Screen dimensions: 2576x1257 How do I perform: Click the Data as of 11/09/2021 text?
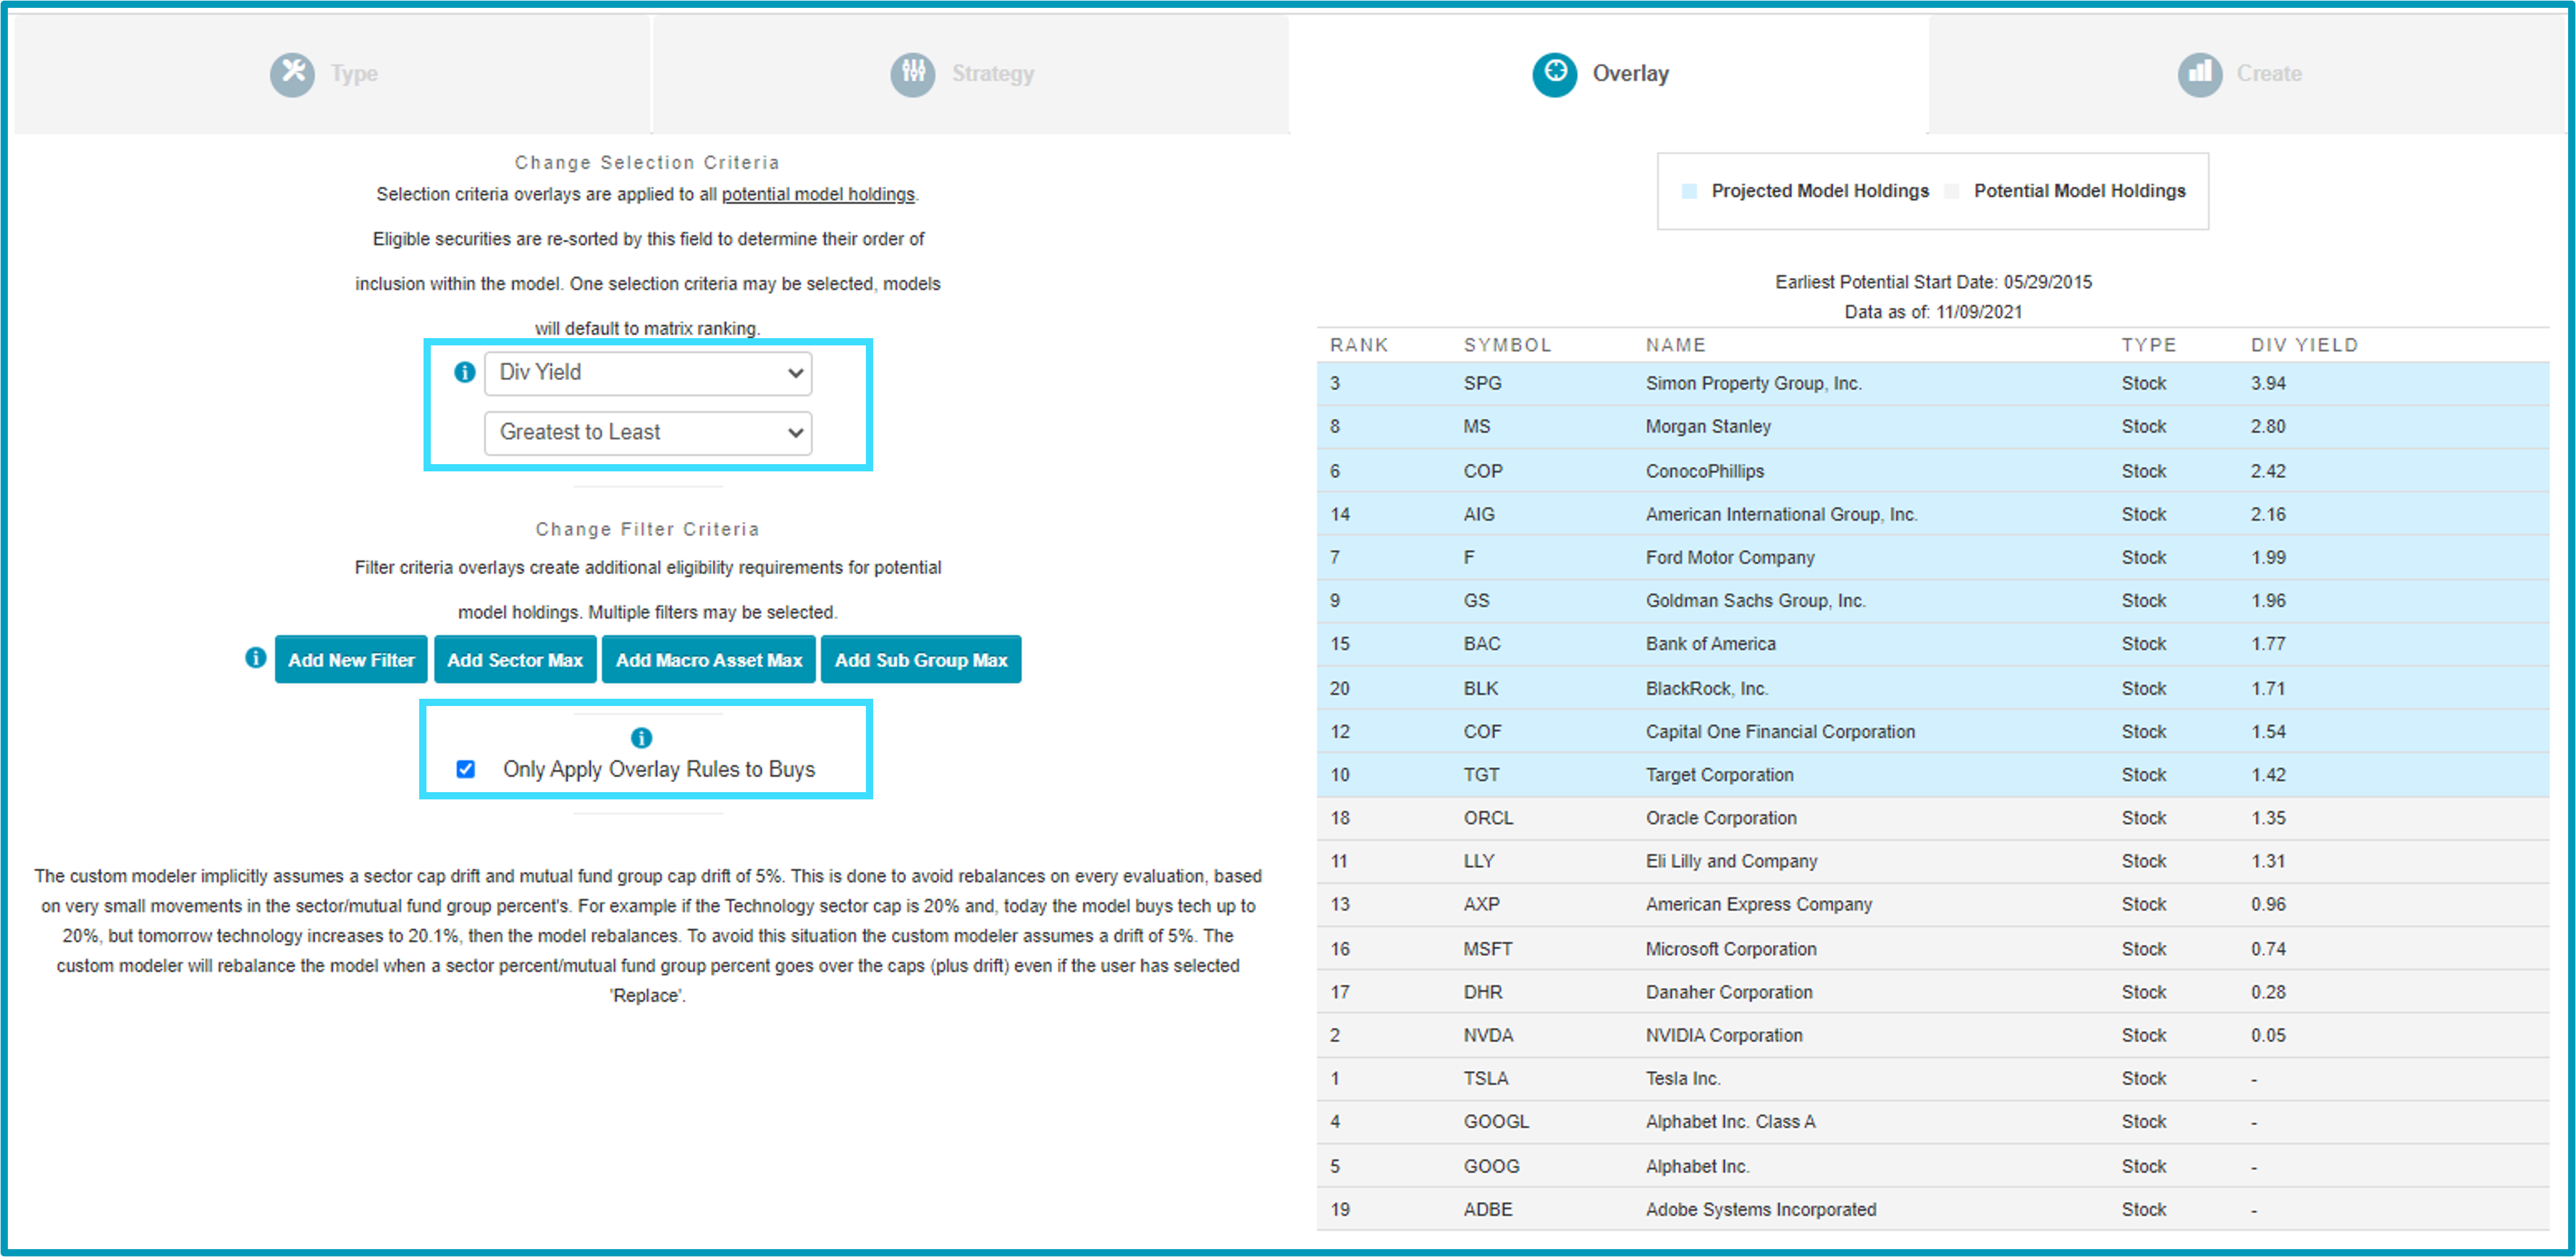coord(1933,312)
